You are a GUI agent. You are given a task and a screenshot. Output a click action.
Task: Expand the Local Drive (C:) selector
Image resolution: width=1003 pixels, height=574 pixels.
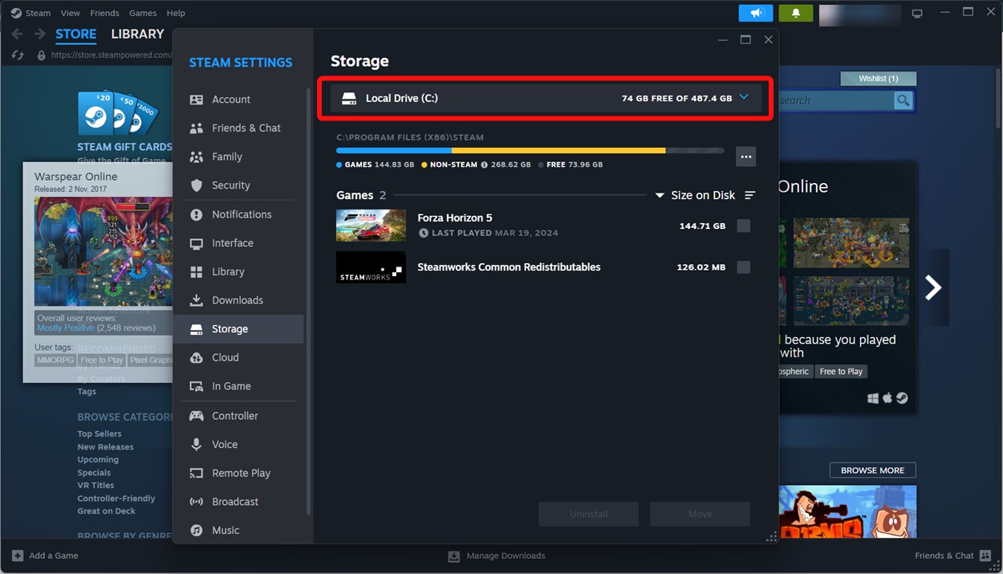tap(744, 97)
